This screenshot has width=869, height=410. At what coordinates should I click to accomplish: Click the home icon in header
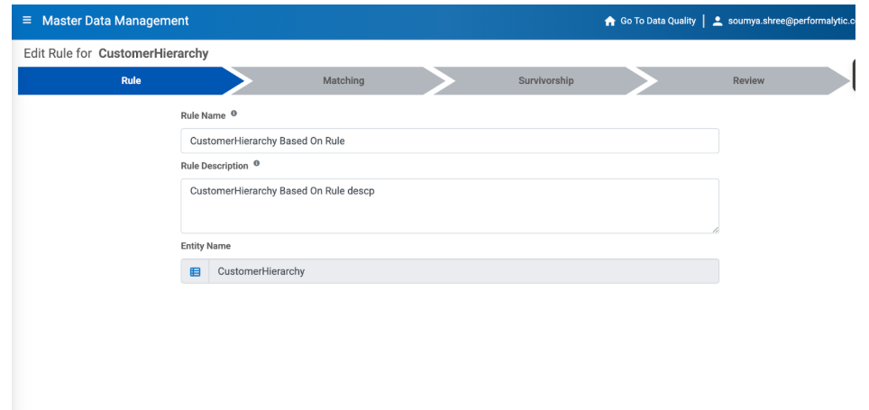pyautogui.click(x=609, y=22)
